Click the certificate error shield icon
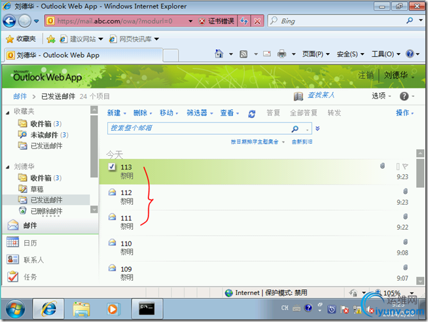 [x=202, y=21]
